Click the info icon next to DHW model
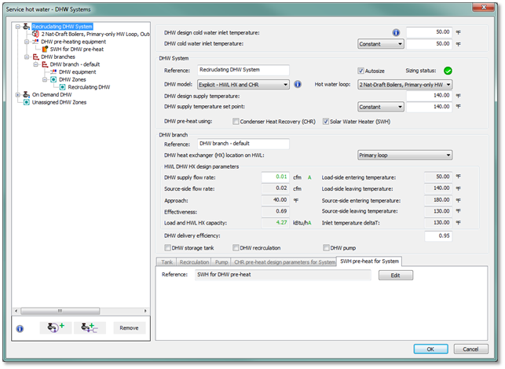 (x=298, y=84)
